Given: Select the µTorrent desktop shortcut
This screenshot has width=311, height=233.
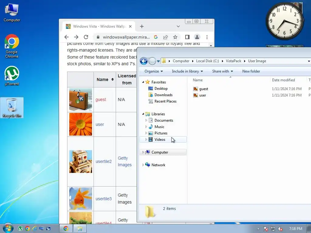Looking at the screenshot, I should point(12,76).
